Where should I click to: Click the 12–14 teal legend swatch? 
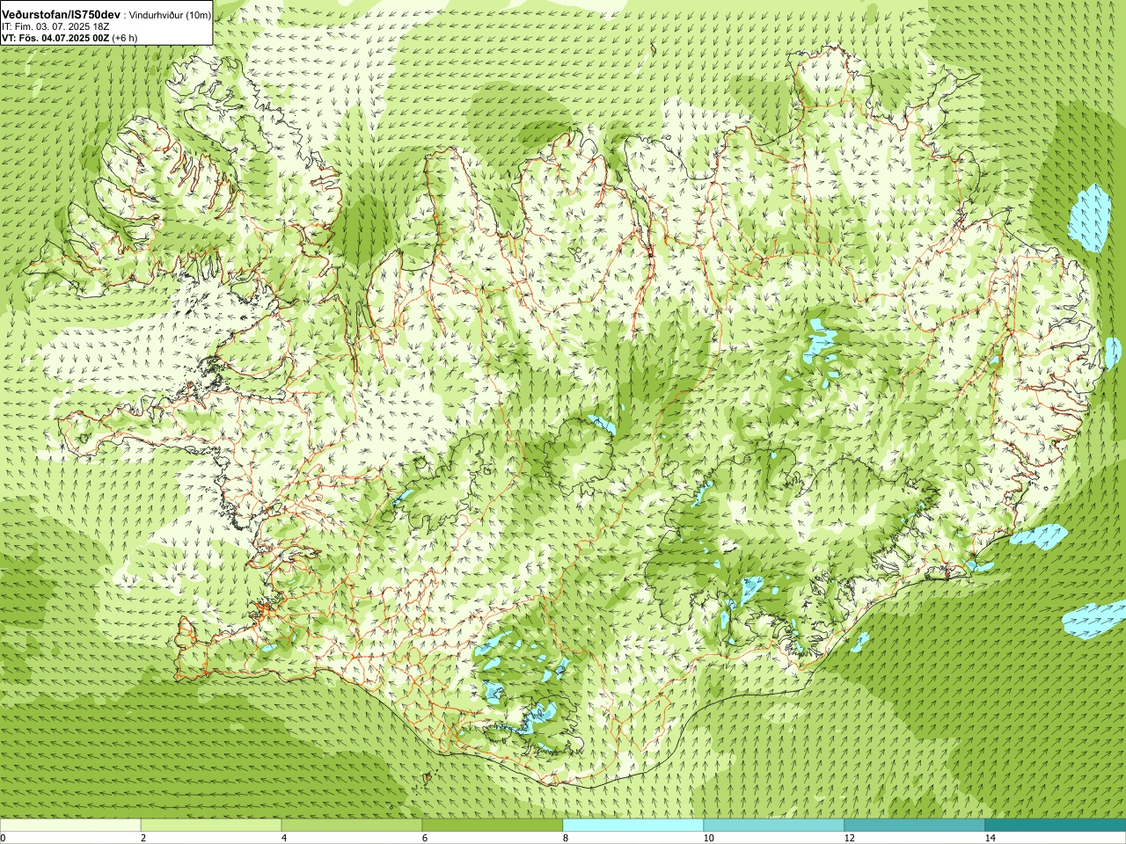click(x=915, y=826)
